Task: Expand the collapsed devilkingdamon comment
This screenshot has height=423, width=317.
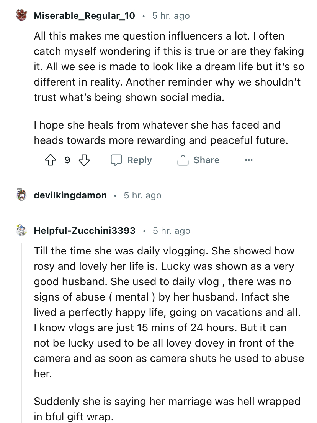Action: [x=70, y=195]
